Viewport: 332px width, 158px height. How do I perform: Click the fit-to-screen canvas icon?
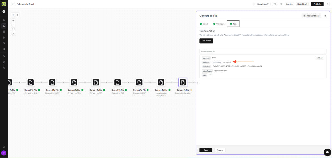(x=13, y=29)
